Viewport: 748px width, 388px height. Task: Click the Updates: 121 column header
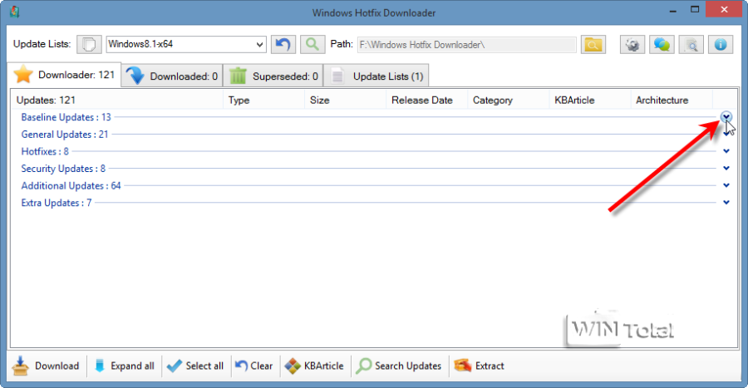117,100
